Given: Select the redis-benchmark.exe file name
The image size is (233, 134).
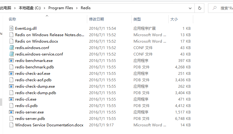Looking at the screenshot, I should (34, 60).
